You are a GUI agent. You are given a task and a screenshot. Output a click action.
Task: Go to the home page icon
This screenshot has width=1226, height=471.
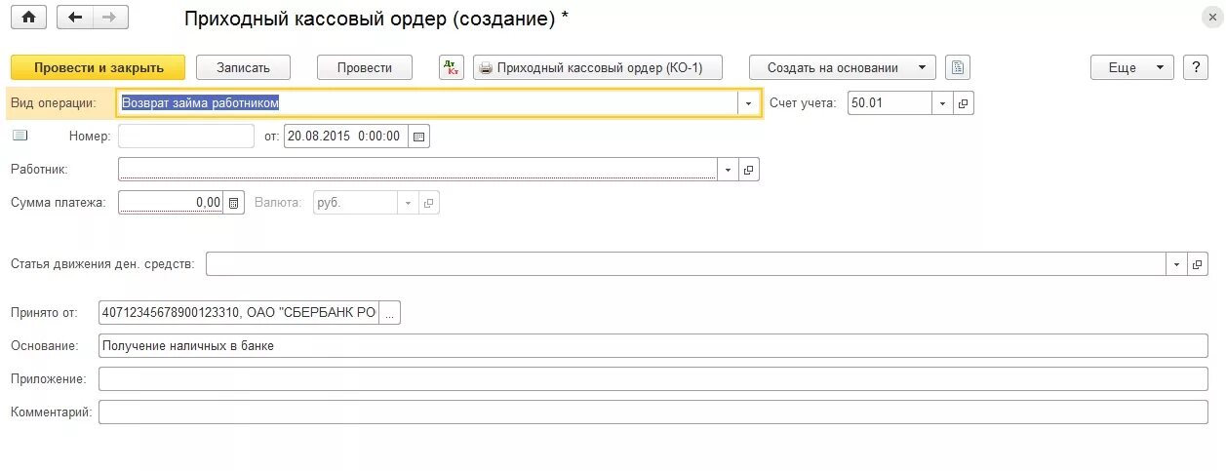pos(28,18)
